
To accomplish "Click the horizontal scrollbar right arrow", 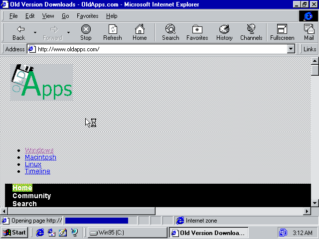I will (x=307, y=211).
